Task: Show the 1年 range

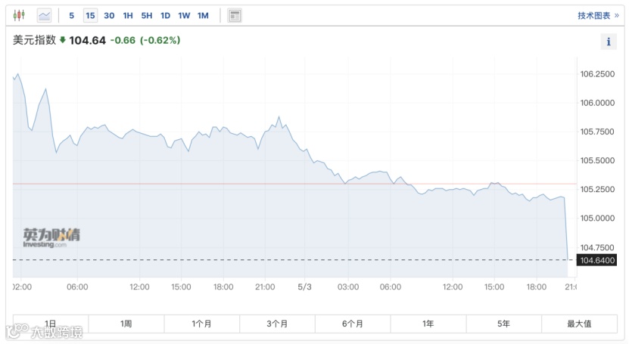Action: (x=428, y=324)
